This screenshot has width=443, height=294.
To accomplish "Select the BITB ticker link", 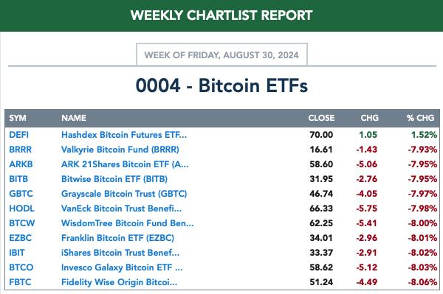I will [18, 179].
